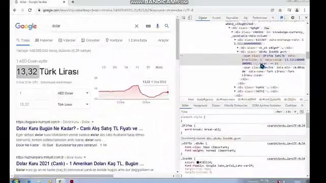
Task: Open the media control icon in Chrome toolbar
Action: (289, 10)
